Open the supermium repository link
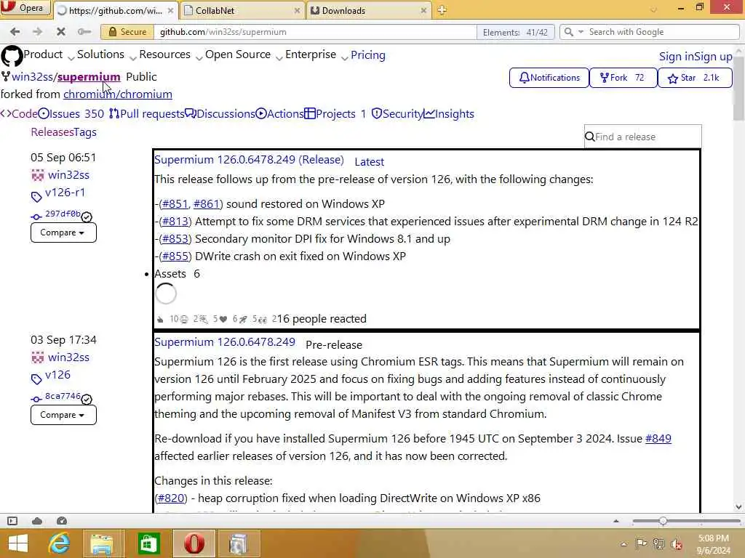 tap(89, 77)
